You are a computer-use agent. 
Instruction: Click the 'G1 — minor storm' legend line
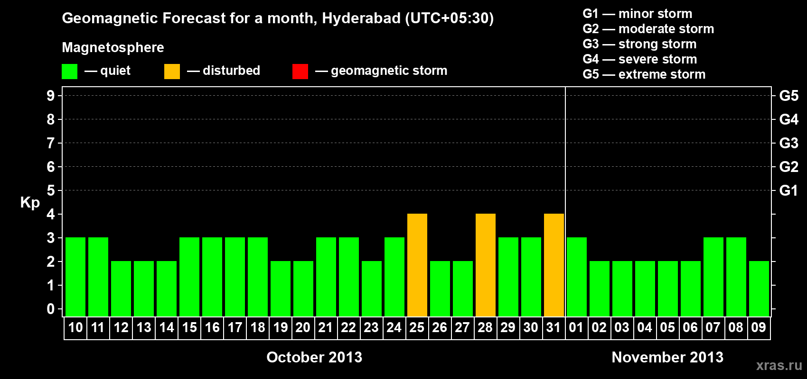638,14
